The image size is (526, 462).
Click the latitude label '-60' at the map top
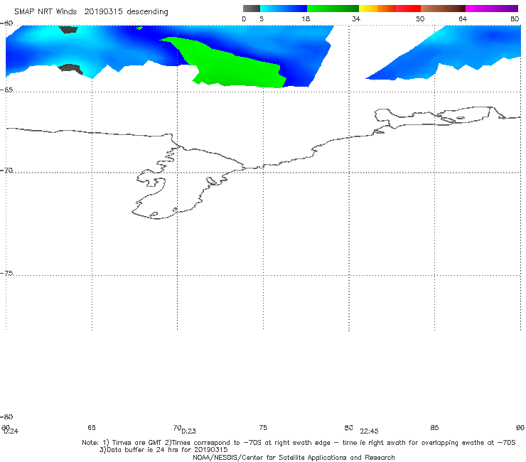6,23
